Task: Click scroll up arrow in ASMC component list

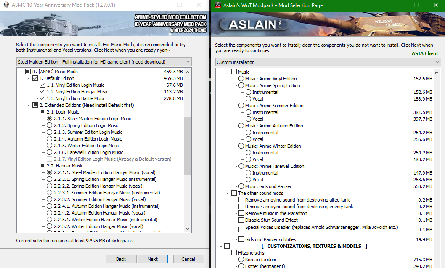Action: pyautogui.click(x=187, y=72)
